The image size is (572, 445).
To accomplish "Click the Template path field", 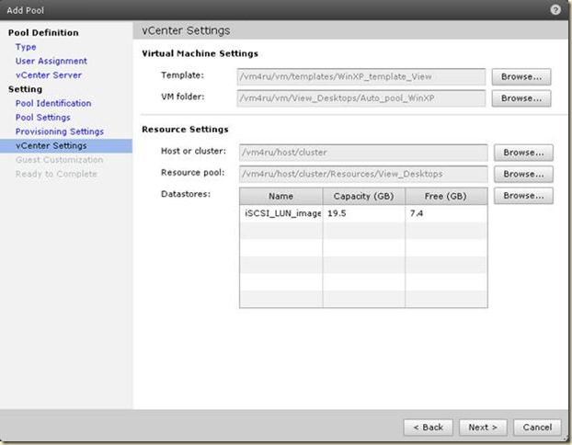I will [x=360, y=76].
